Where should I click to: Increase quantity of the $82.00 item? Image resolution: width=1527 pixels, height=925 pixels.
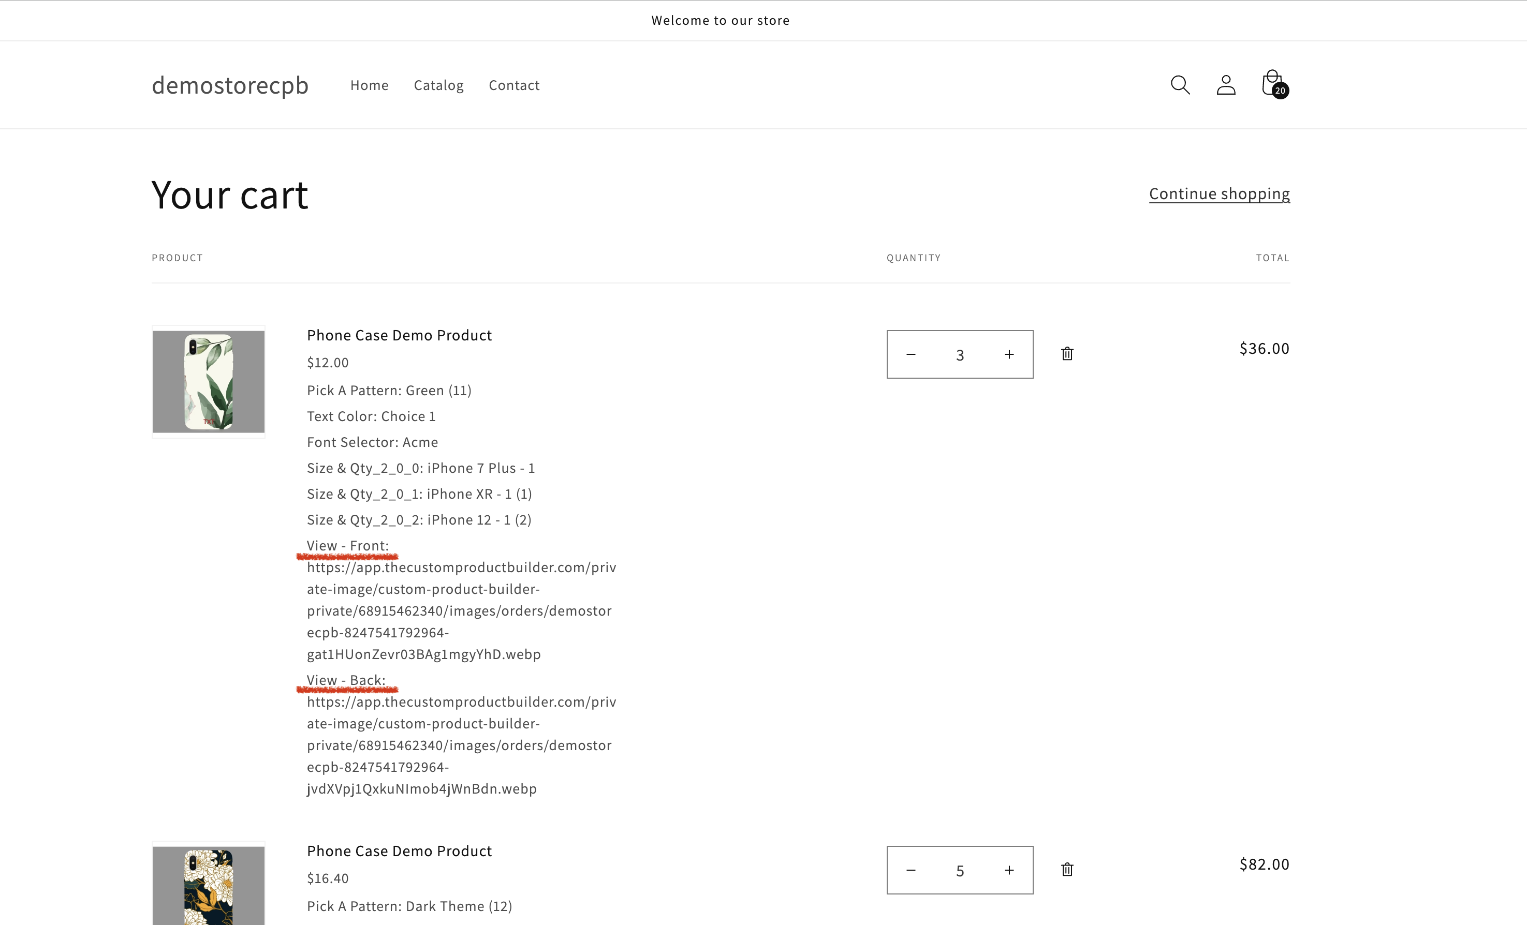(x=1009, y=870)
